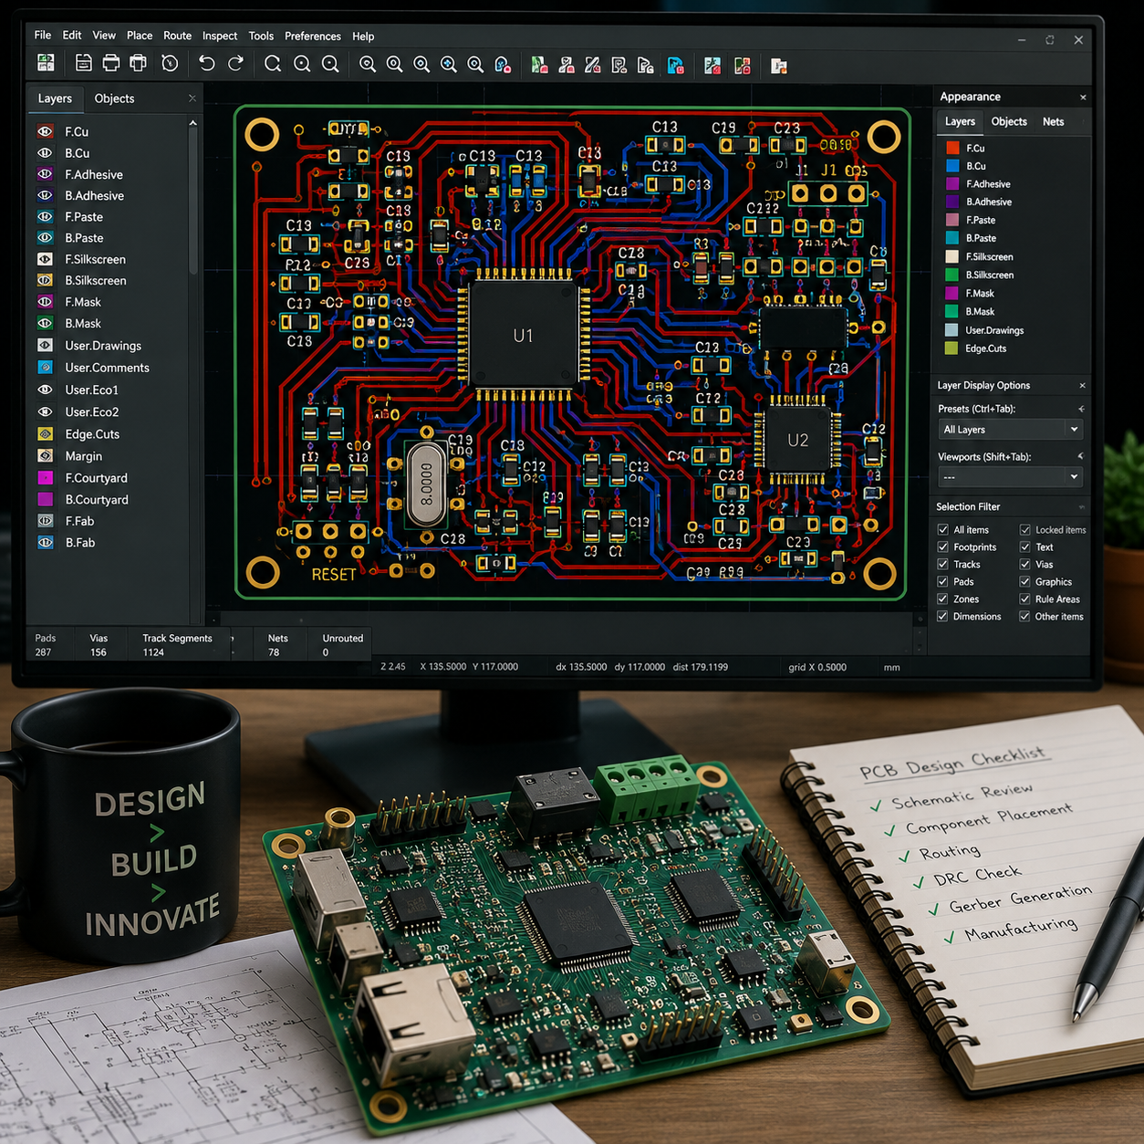Screen dimensions: 1144x1144
Task: Click the RESET silkscreen label
Action: coord(333,575)
